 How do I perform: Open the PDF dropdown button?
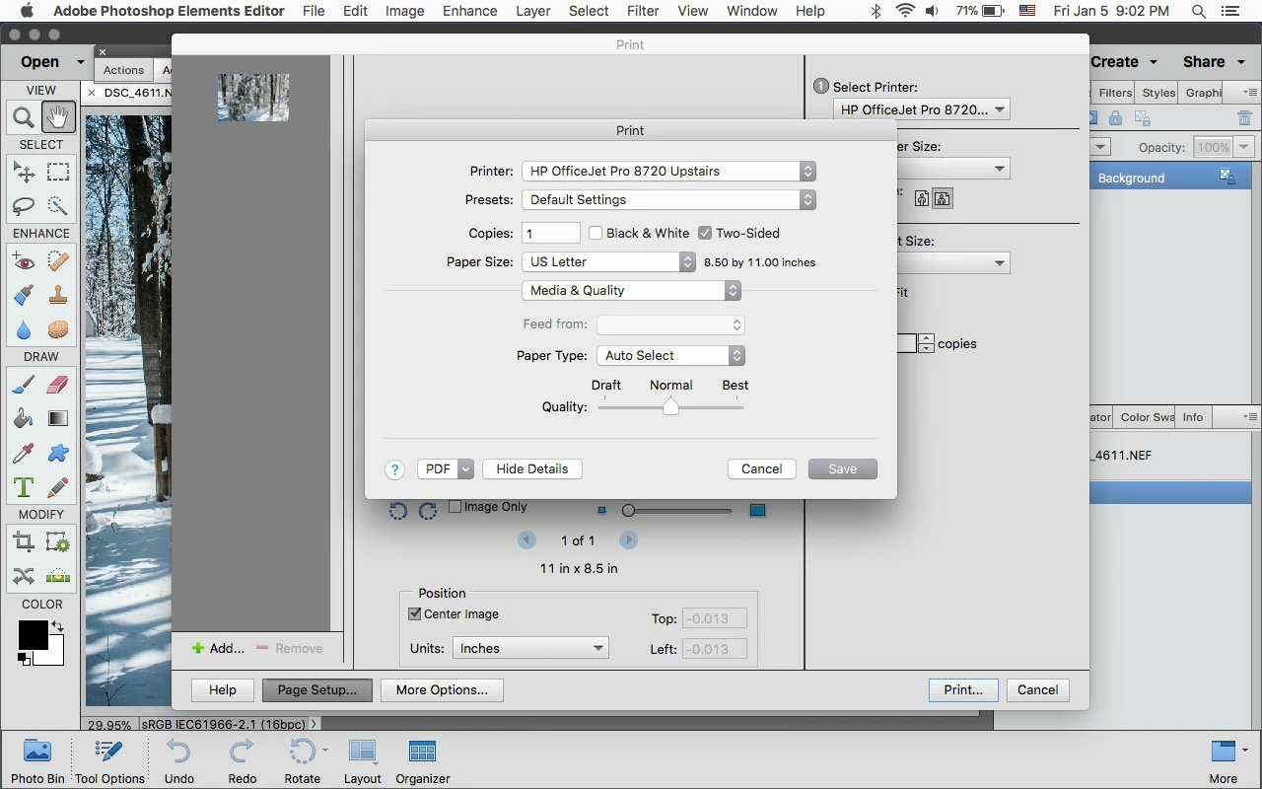(446, 468)
